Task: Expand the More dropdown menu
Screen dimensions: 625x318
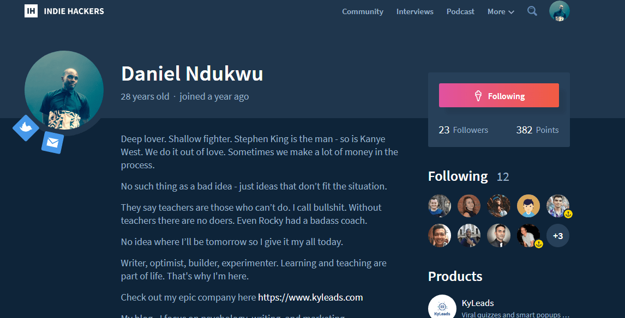Action: 500,11
